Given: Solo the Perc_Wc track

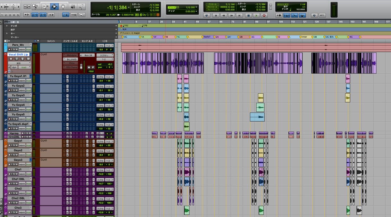Looking at the screenshot, I should coord(14,50).
